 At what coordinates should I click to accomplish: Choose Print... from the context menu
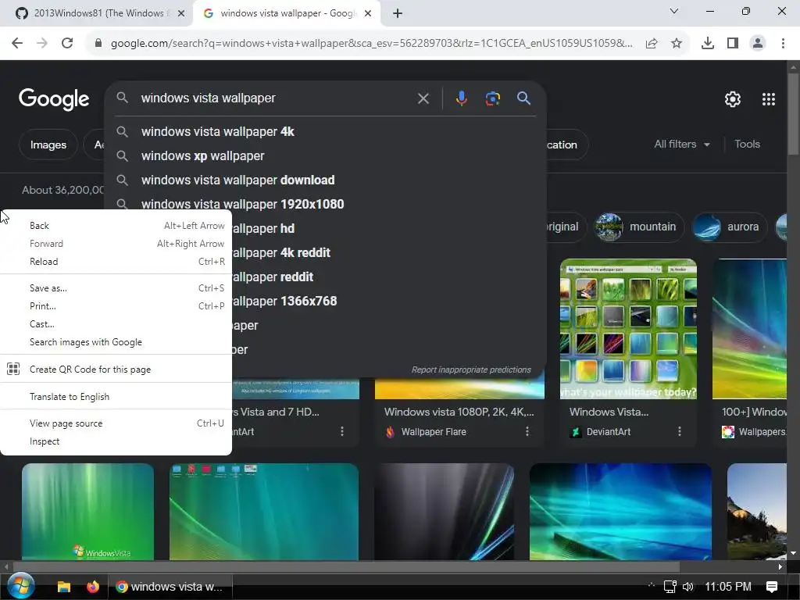click(x=116, y=305)
